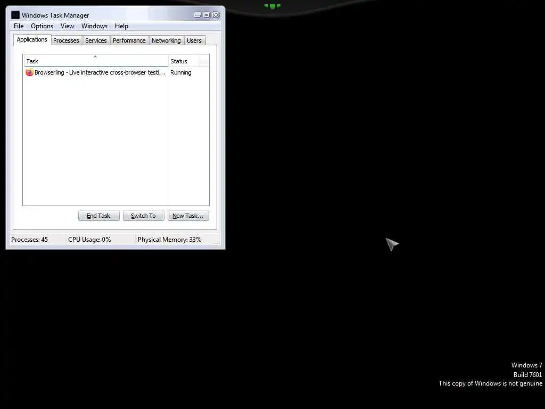
Task: Open the View menu
Action: [67, 26]
